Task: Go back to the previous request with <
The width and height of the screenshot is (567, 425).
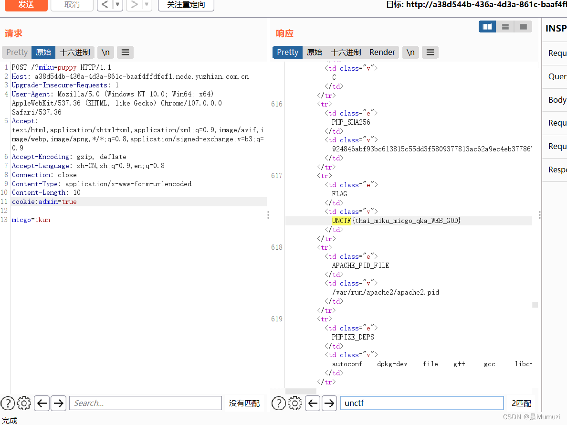Action: [x=105, y=5]
